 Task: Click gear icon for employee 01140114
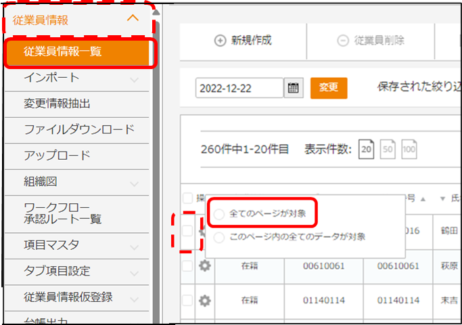click(204, 300)
